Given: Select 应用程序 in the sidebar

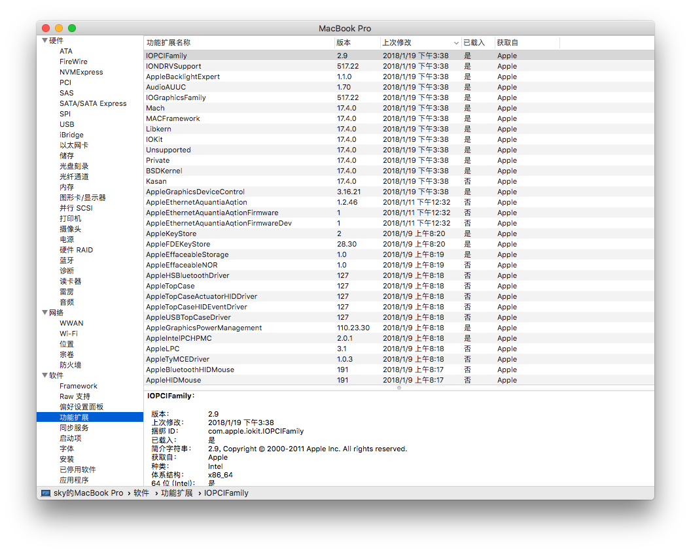Looking at the screenshot, I should click(x=74, y=480).
